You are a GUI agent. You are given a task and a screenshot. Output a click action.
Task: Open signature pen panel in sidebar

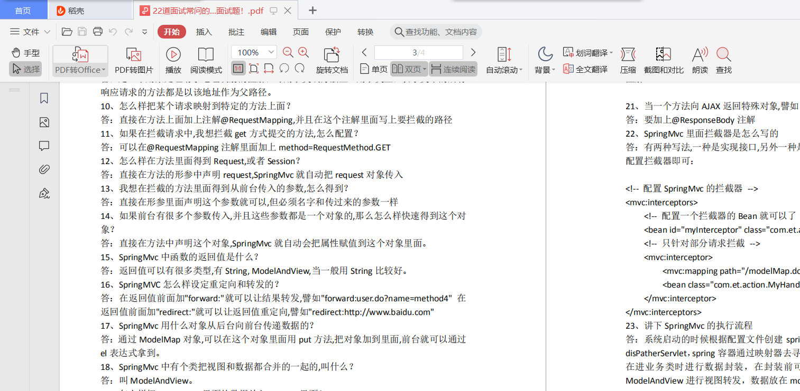44,193
